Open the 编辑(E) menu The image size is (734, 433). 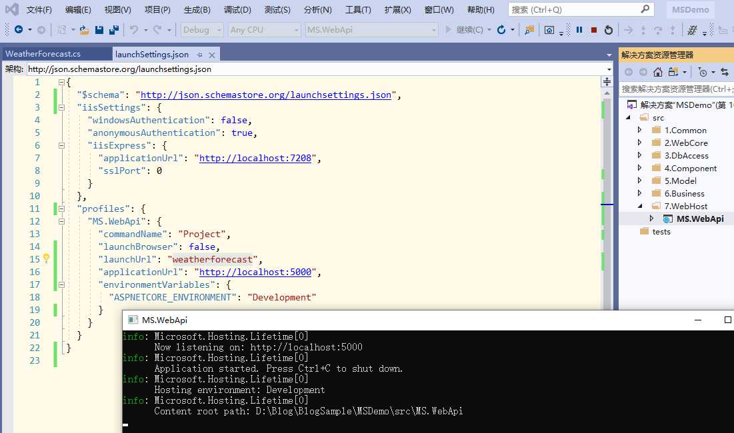coord(78,9)
